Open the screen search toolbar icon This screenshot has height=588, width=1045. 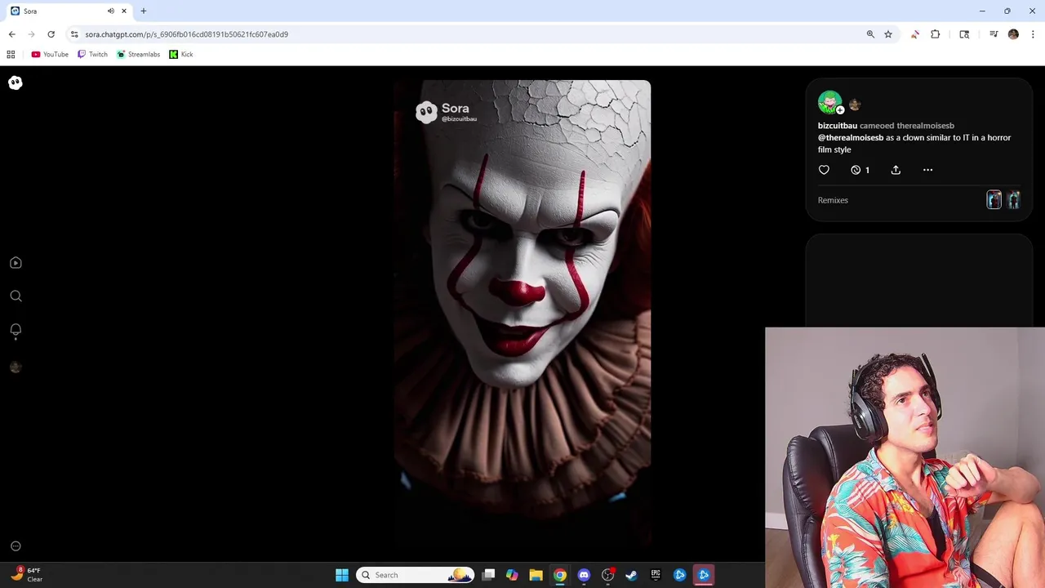[964, 34]
